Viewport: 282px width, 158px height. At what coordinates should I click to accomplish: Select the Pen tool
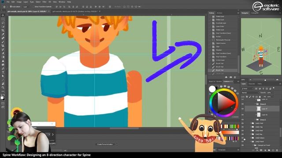tap(3, 68)
